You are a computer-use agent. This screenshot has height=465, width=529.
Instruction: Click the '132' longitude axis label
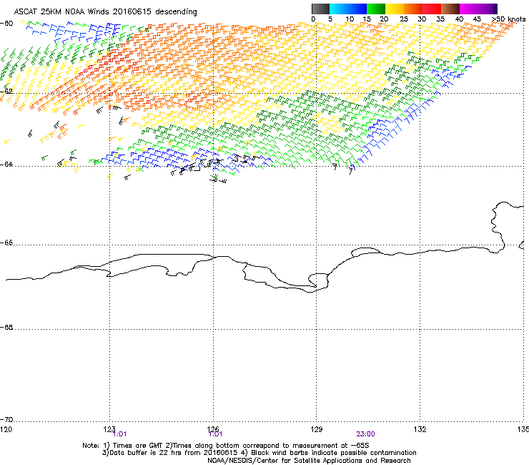pyautogui.click(x=420, y=429)
